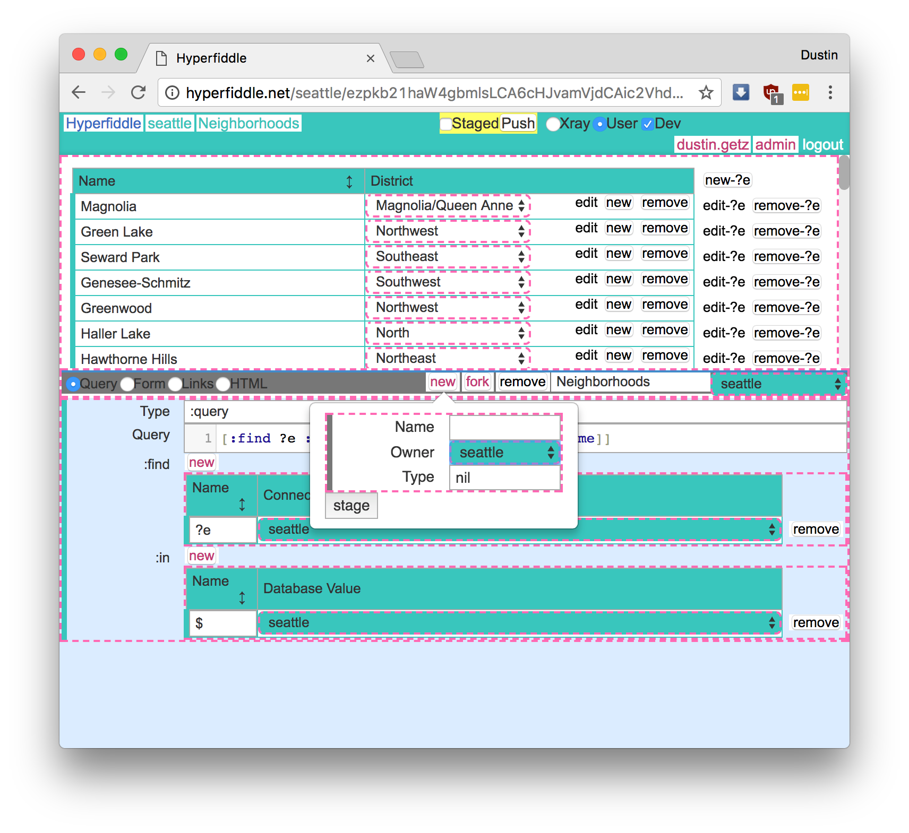Bookmark page with the star icon
Image resolution: width=909 pixels, height=833 pixels.
coord(706,93)
